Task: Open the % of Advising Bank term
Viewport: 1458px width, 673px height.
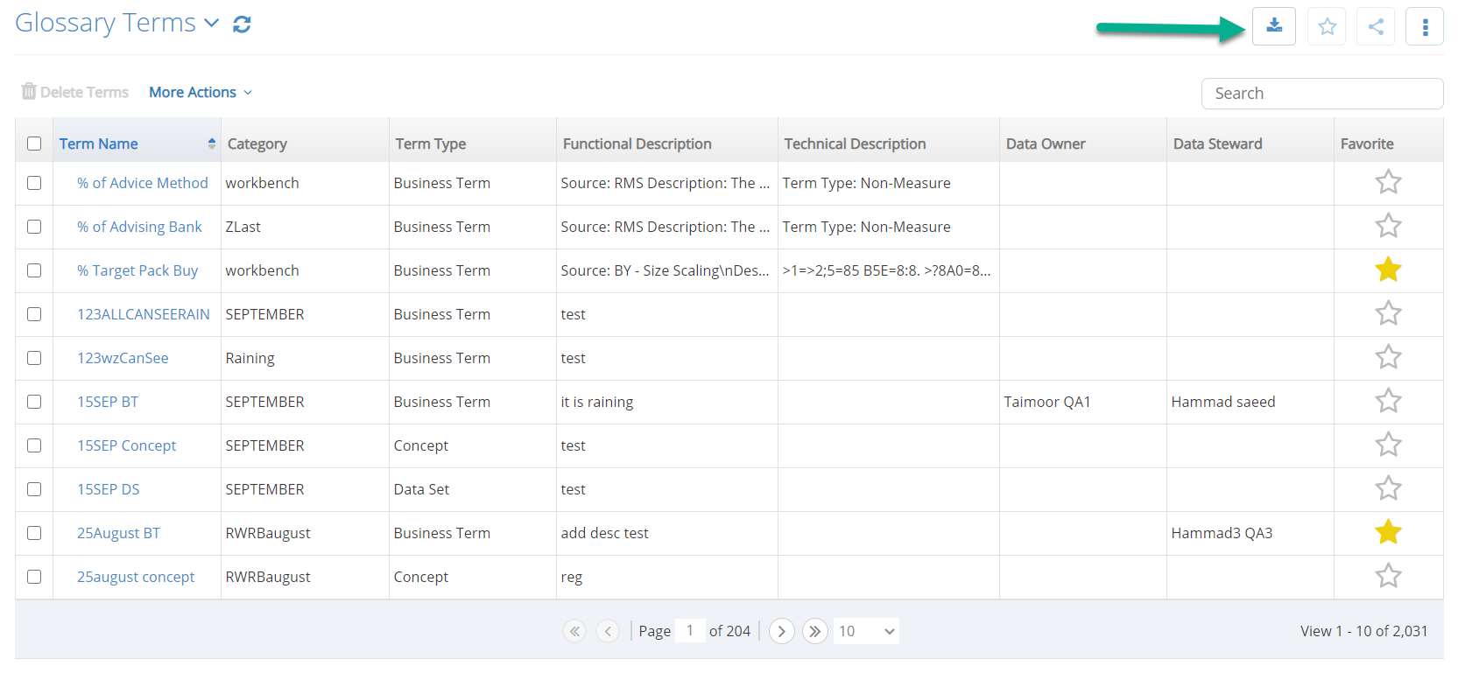Action: tap(139, 227)
